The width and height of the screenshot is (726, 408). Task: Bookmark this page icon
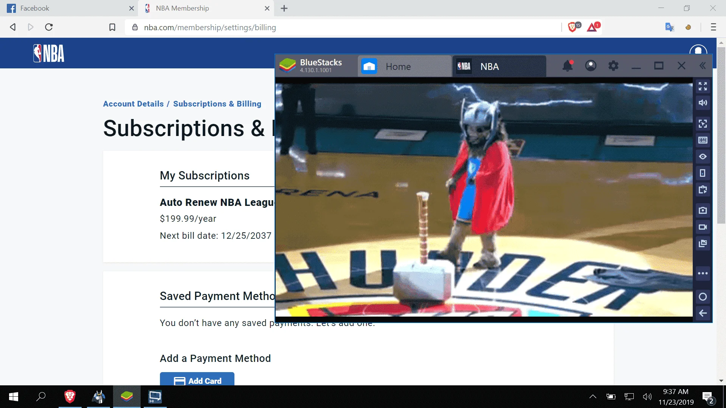[x=112, y=27]
